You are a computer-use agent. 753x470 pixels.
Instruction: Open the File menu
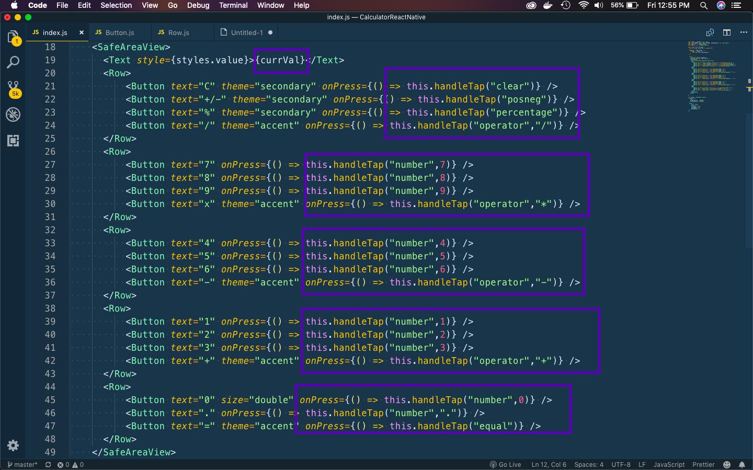pos(62,5)
